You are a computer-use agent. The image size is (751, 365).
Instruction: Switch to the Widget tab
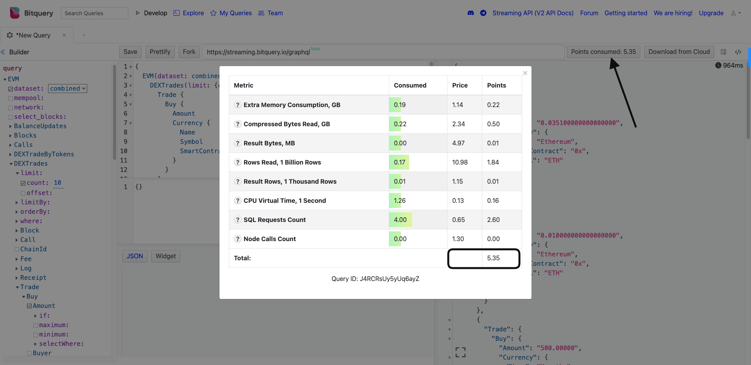tap(166, 256)
